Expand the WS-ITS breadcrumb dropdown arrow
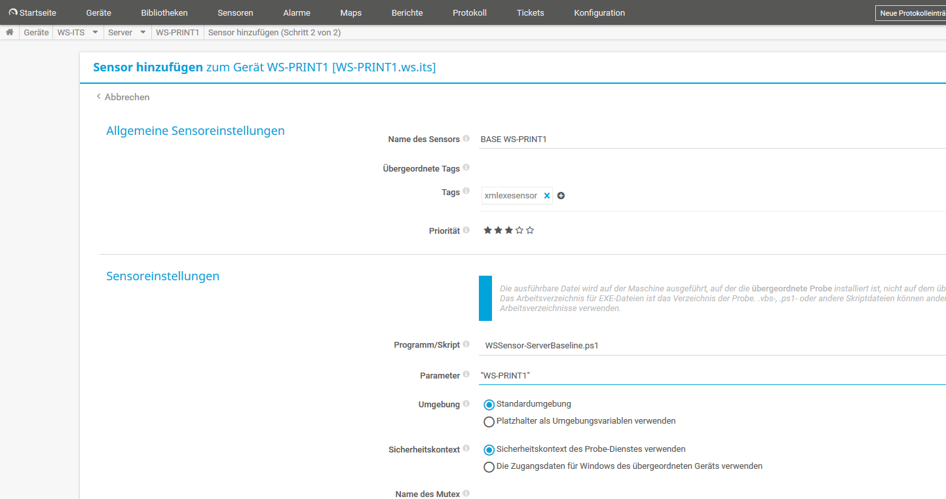 (x=95, y=32)
